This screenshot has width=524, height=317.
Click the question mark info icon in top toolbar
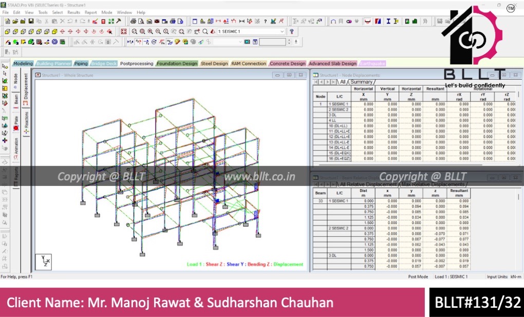[x=266, y=22]
